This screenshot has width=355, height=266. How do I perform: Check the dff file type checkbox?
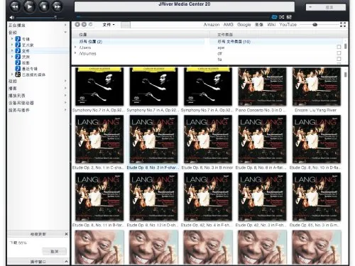(339, 53)
